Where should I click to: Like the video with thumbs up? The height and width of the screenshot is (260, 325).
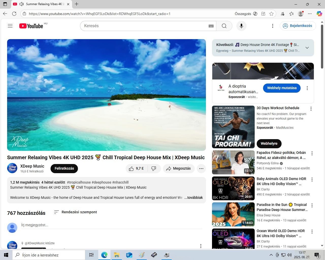[x=136, y=169]
